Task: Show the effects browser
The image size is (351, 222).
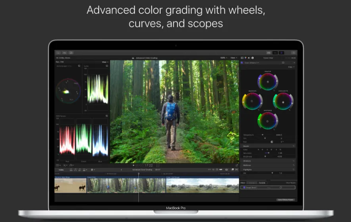Action: pyautogui.click(x=232, y=170)
